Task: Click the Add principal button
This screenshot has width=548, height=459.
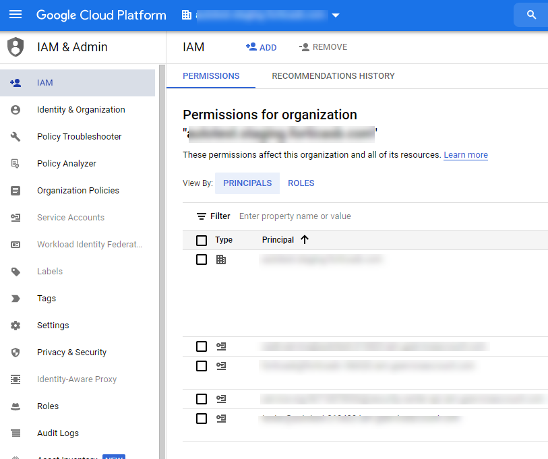Action: [261, 47]
